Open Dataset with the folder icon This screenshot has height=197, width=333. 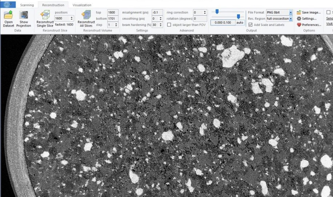8,15
